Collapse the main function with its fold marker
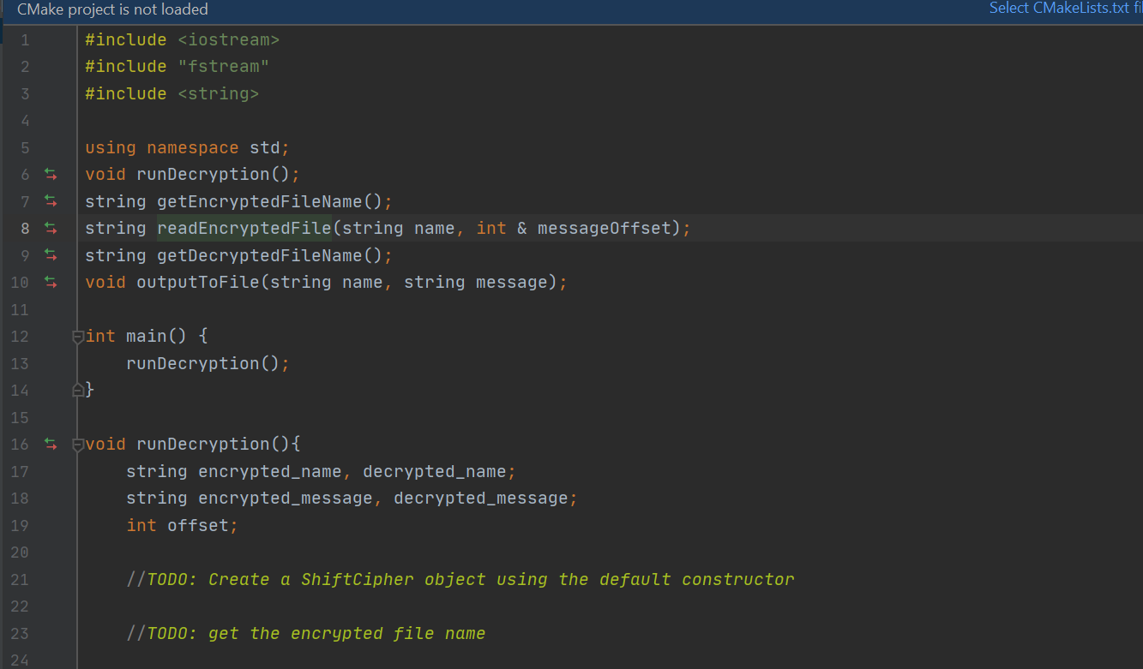This screenshot has height=669, width=1143. pos(76,336)
